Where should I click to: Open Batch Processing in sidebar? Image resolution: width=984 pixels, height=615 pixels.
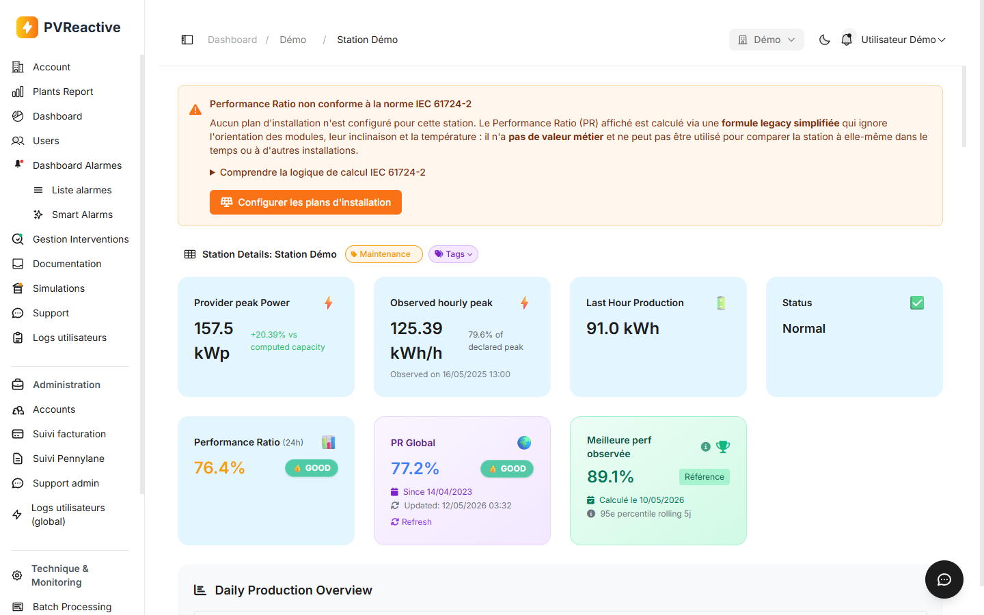(72, 607)
